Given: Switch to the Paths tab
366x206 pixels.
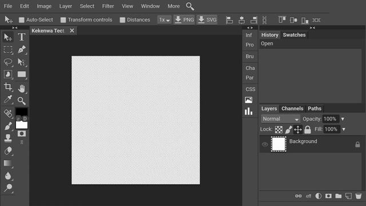Looking at the screenshot, I should click(315, 109).
